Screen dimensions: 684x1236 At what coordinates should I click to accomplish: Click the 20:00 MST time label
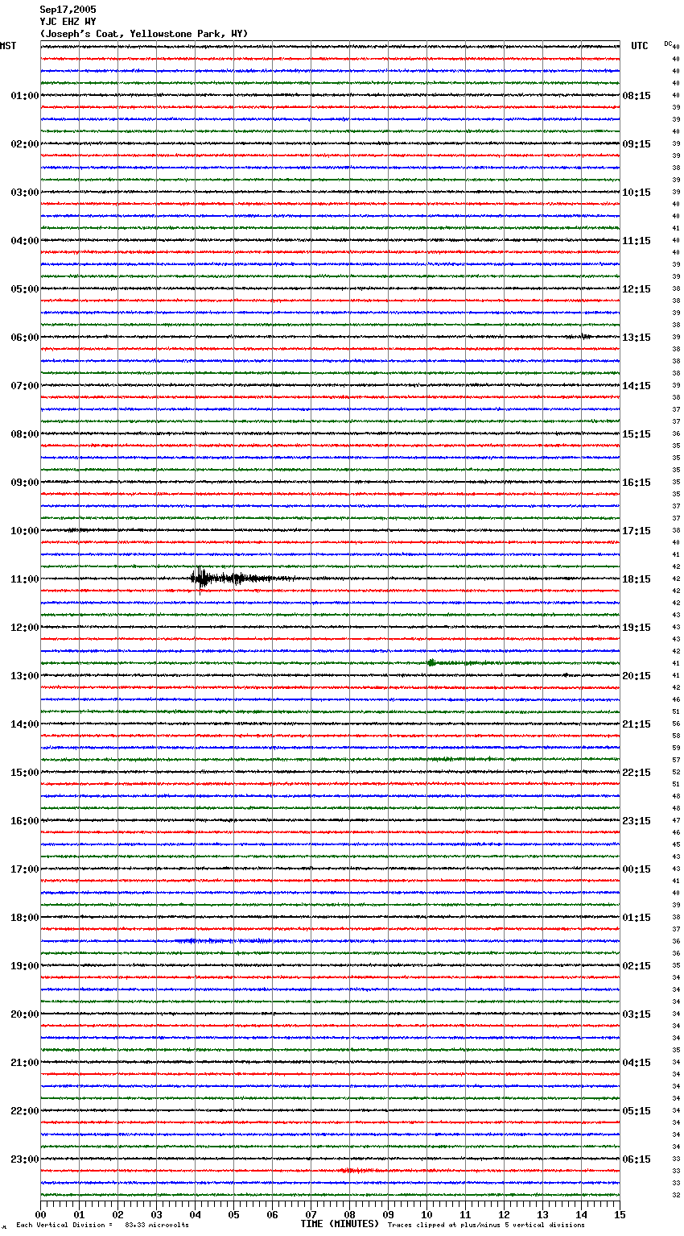coord(25,1014)
